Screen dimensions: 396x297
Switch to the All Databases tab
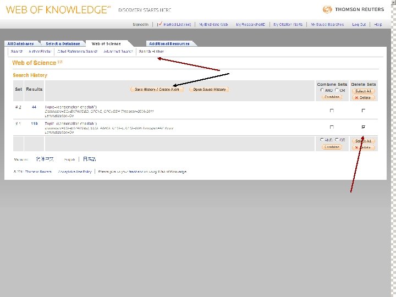pos(21,43)
